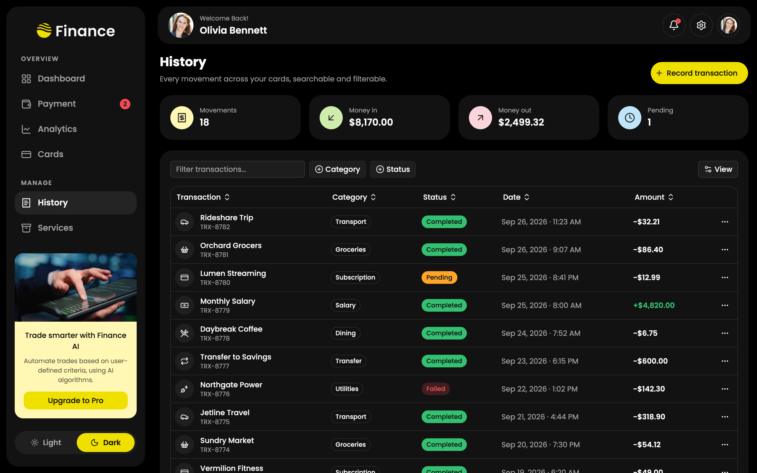Image resolution: width=757 pixels, height=473 pixels.
Task: Open Services in sidebar
Action: pos(76,228)
